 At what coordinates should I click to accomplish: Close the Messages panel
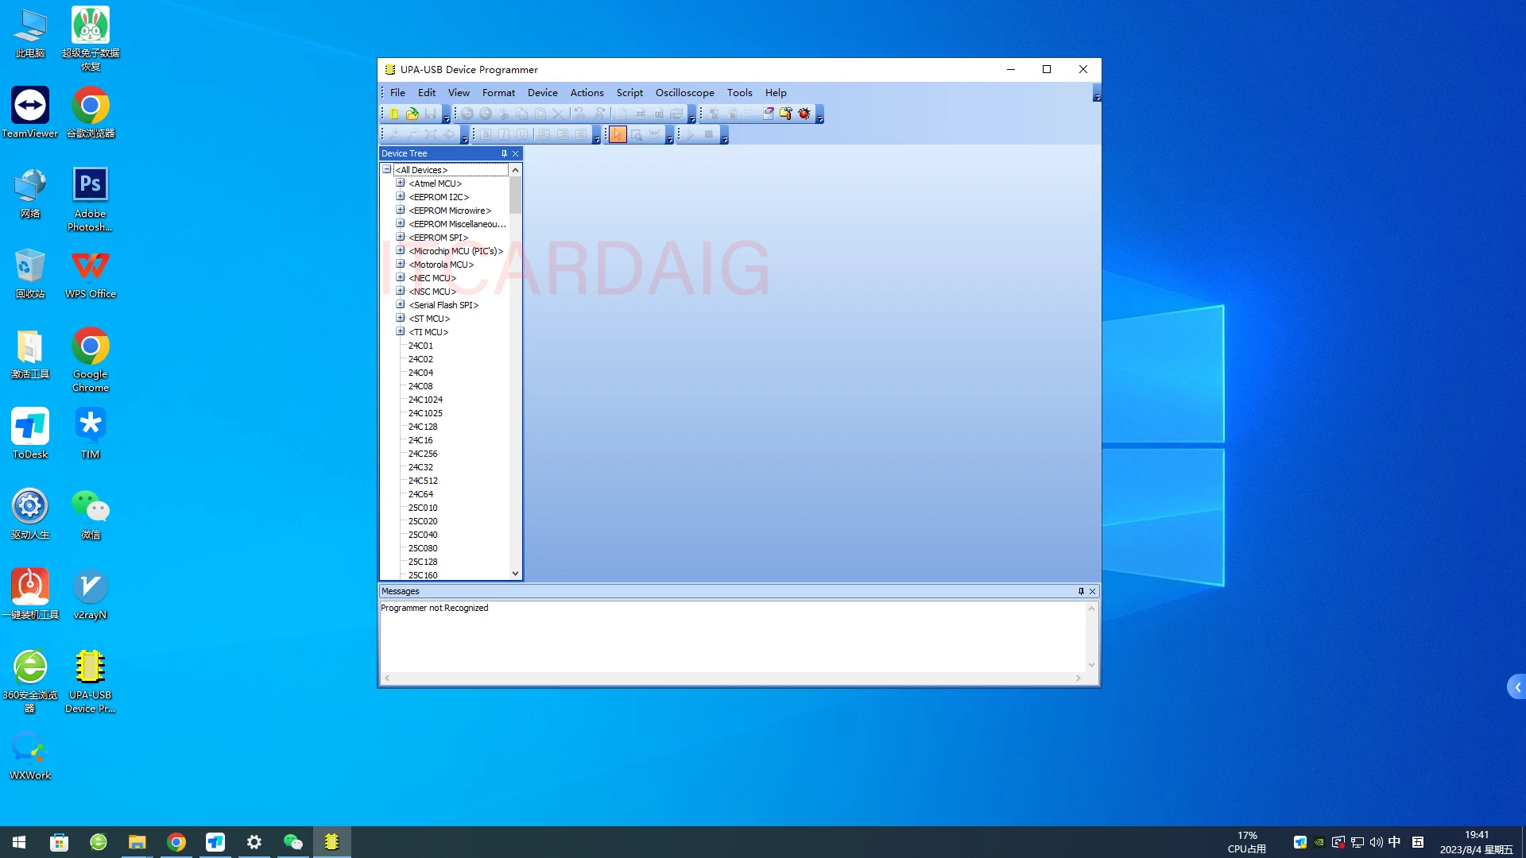pyautogui.click(x=1093, y=591)
